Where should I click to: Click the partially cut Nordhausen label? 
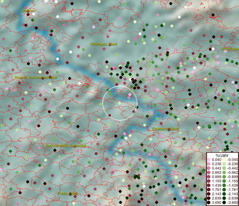pyautogui.click(x=230, y=49)
